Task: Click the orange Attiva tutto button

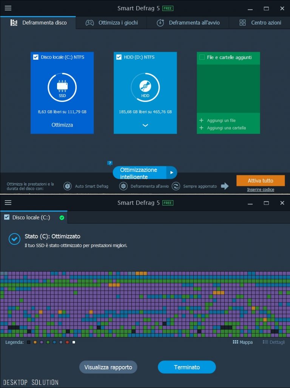Action: pyautogui.click(x=261, y=181)
